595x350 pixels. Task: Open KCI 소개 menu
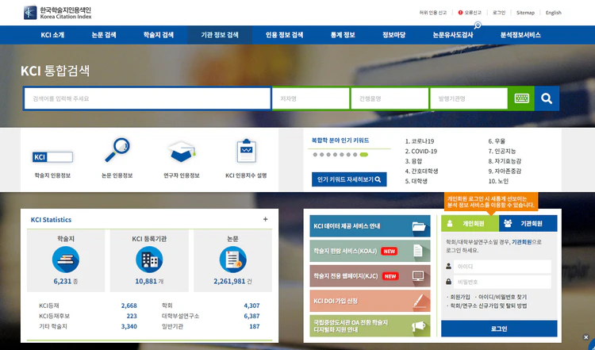coord(52,35)
